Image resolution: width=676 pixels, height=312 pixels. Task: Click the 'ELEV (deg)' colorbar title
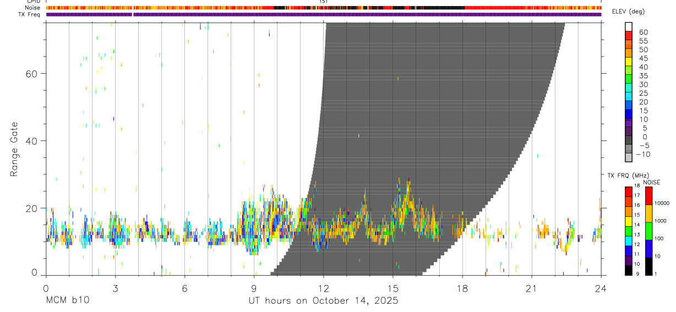coord(628,12)
